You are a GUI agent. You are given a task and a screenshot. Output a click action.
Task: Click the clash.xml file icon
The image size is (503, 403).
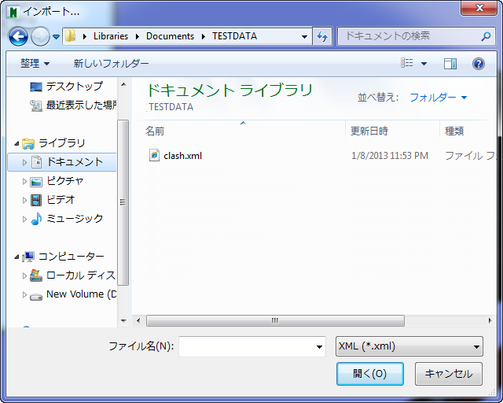coord(154,155)
